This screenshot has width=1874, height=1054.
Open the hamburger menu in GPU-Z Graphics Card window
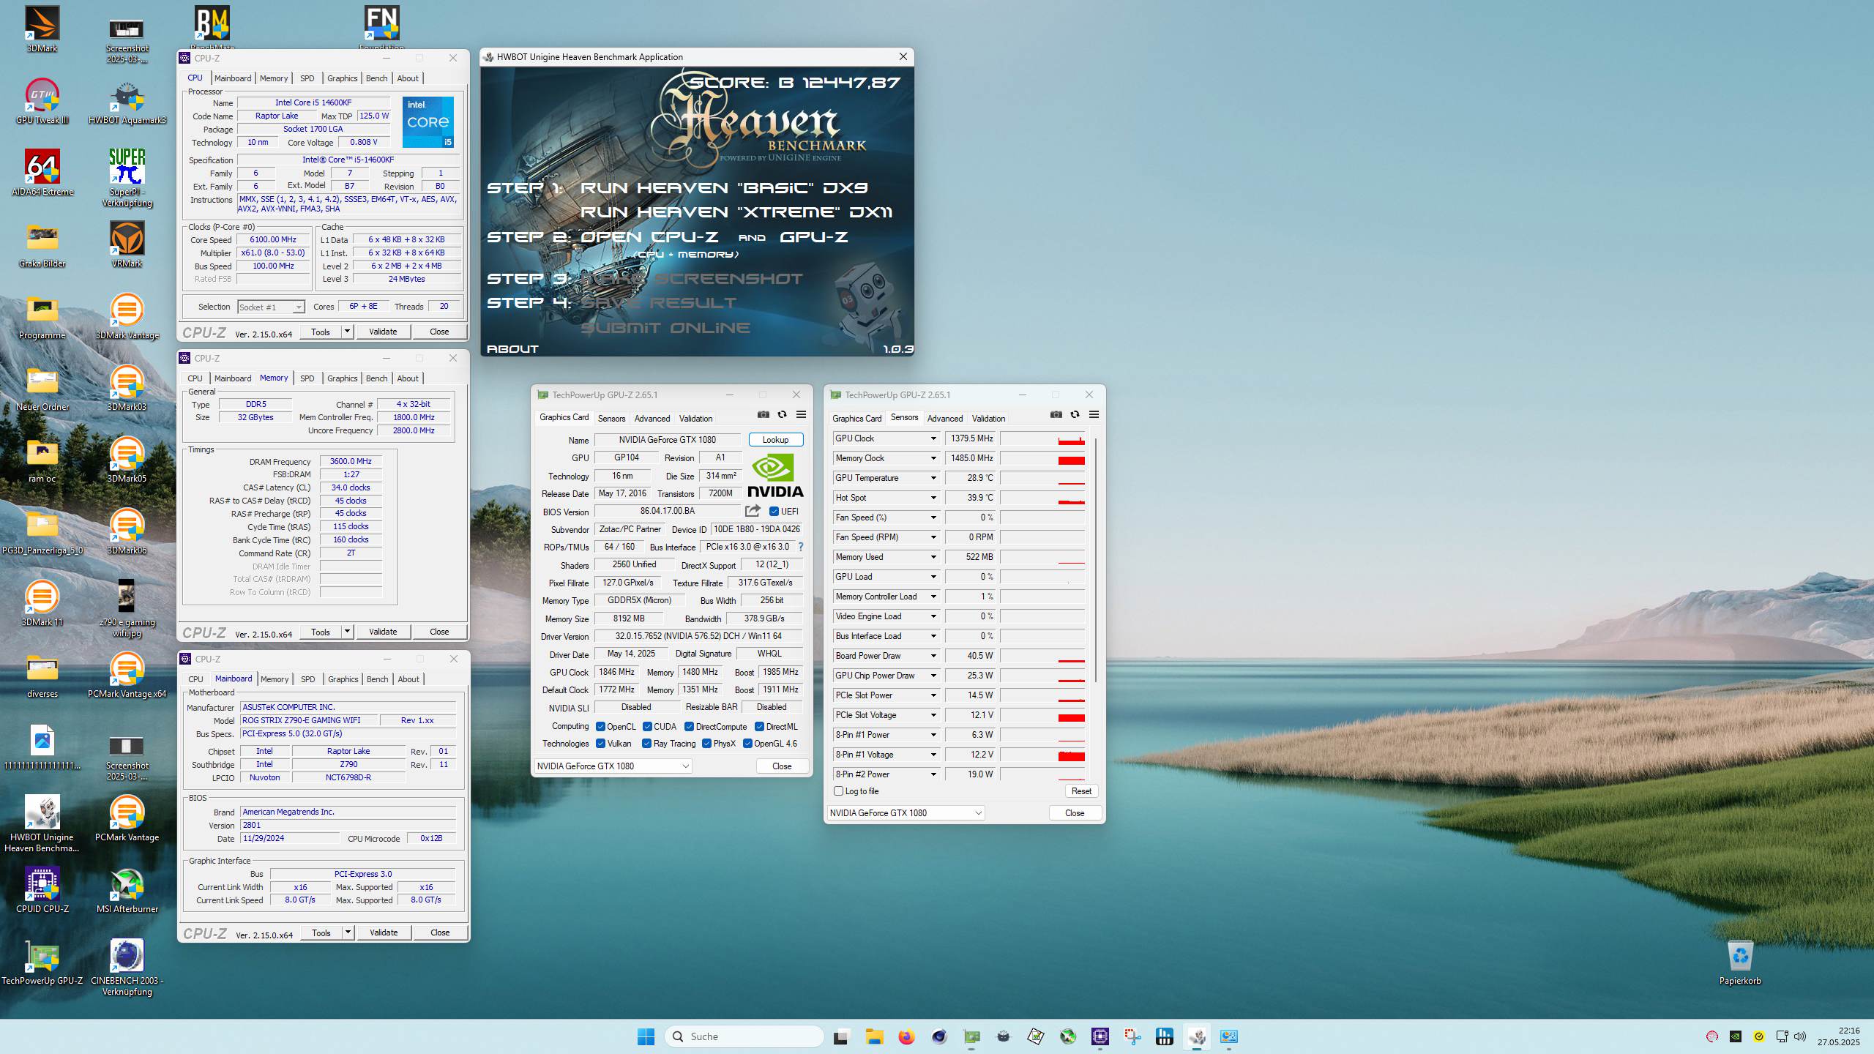801,414
